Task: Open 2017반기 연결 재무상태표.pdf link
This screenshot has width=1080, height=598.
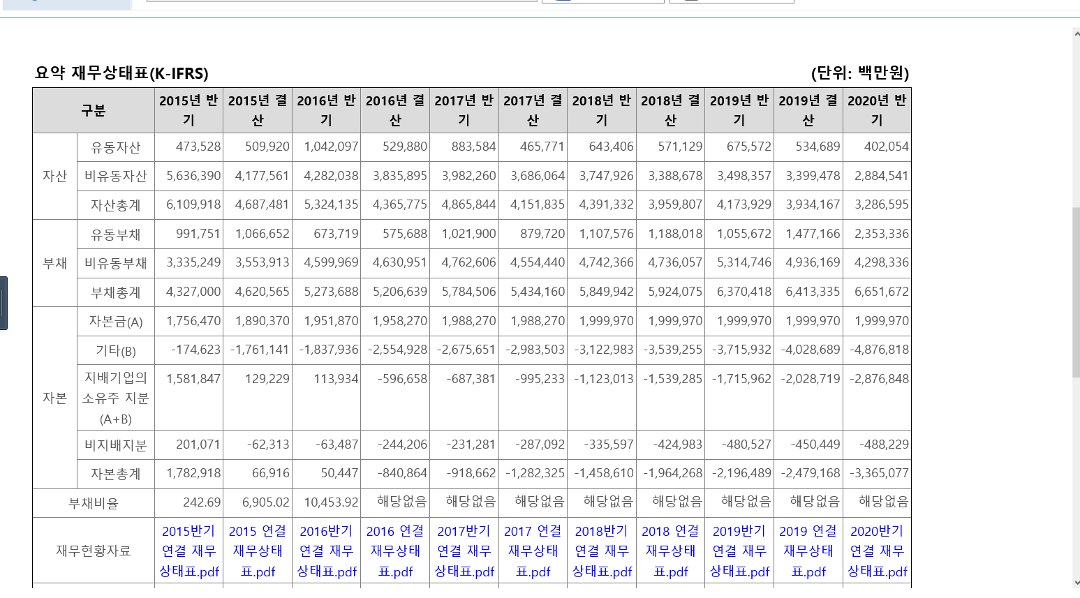Action: (x=464, y=551)
